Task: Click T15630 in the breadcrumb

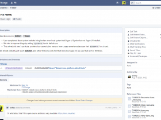Action: click(13, 8)
